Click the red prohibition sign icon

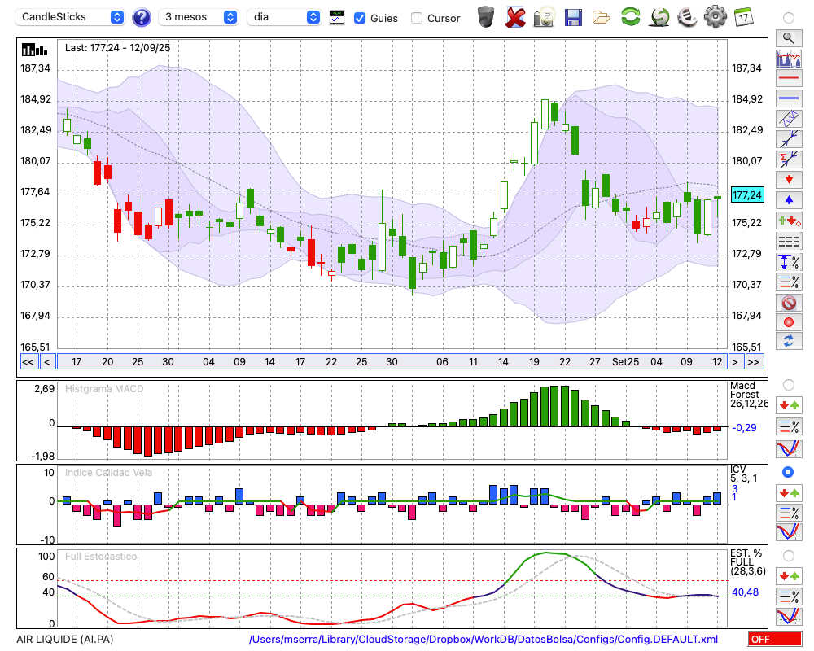[789, 302]
